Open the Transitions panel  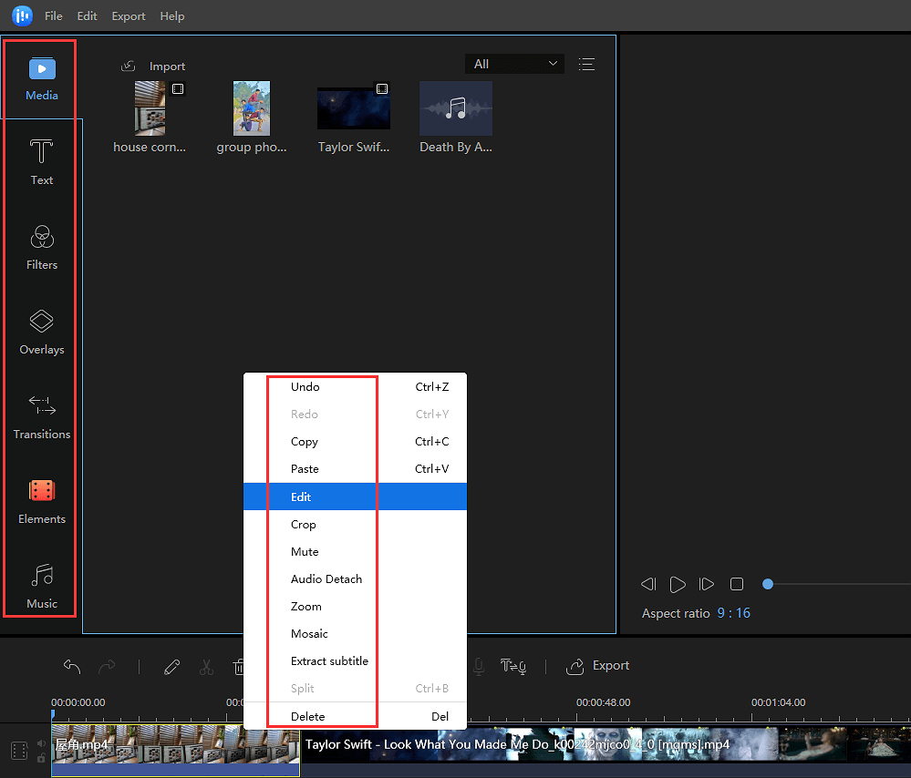tap(41, 416)
